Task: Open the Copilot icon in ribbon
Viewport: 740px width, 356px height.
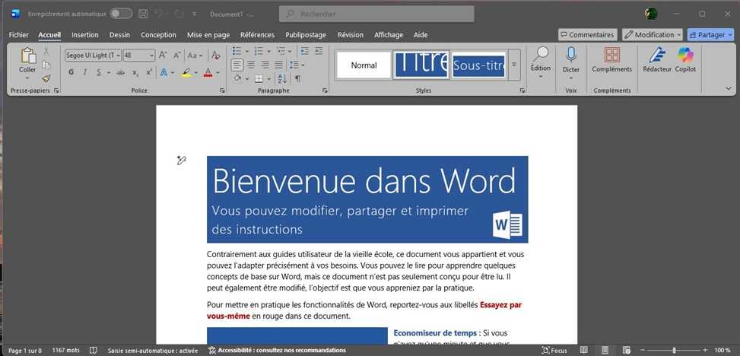Action: pyautogui.click(x=685, y=56)
